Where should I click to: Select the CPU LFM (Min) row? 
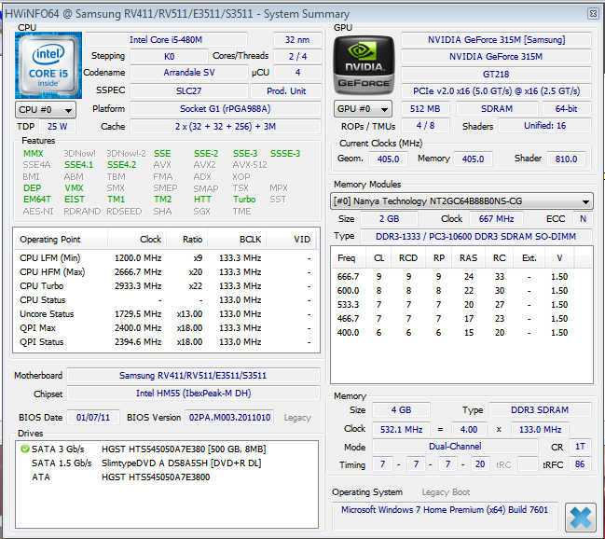point(166,258)
